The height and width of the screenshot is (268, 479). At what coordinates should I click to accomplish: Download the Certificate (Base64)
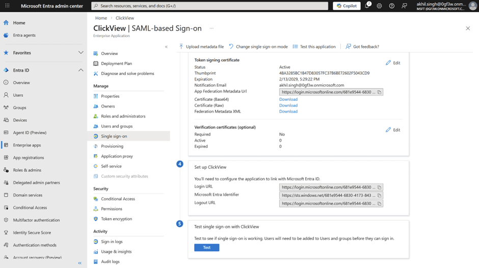point(288,99)
